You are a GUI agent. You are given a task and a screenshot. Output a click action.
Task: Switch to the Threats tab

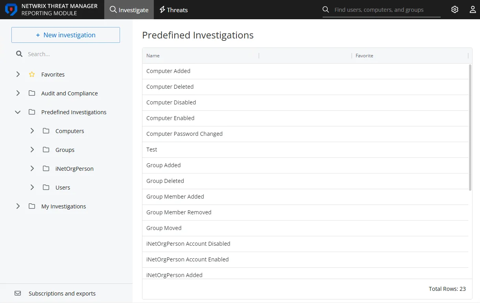(x=174, y=10)
